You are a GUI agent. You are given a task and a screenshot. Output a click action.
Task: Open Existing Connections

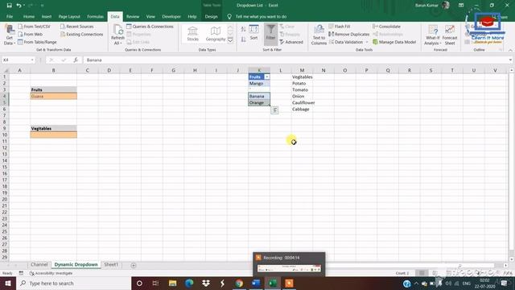pyautogui.click(x=82, y=34)
